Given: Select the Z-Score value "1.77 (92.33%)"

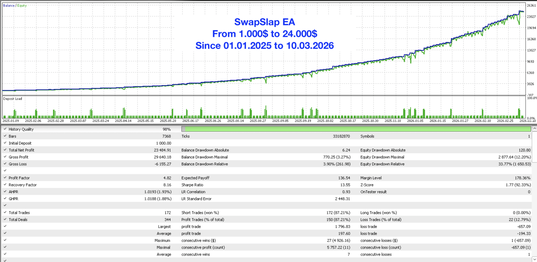Looking at the screenshot, I should click(x=518, y=185).
